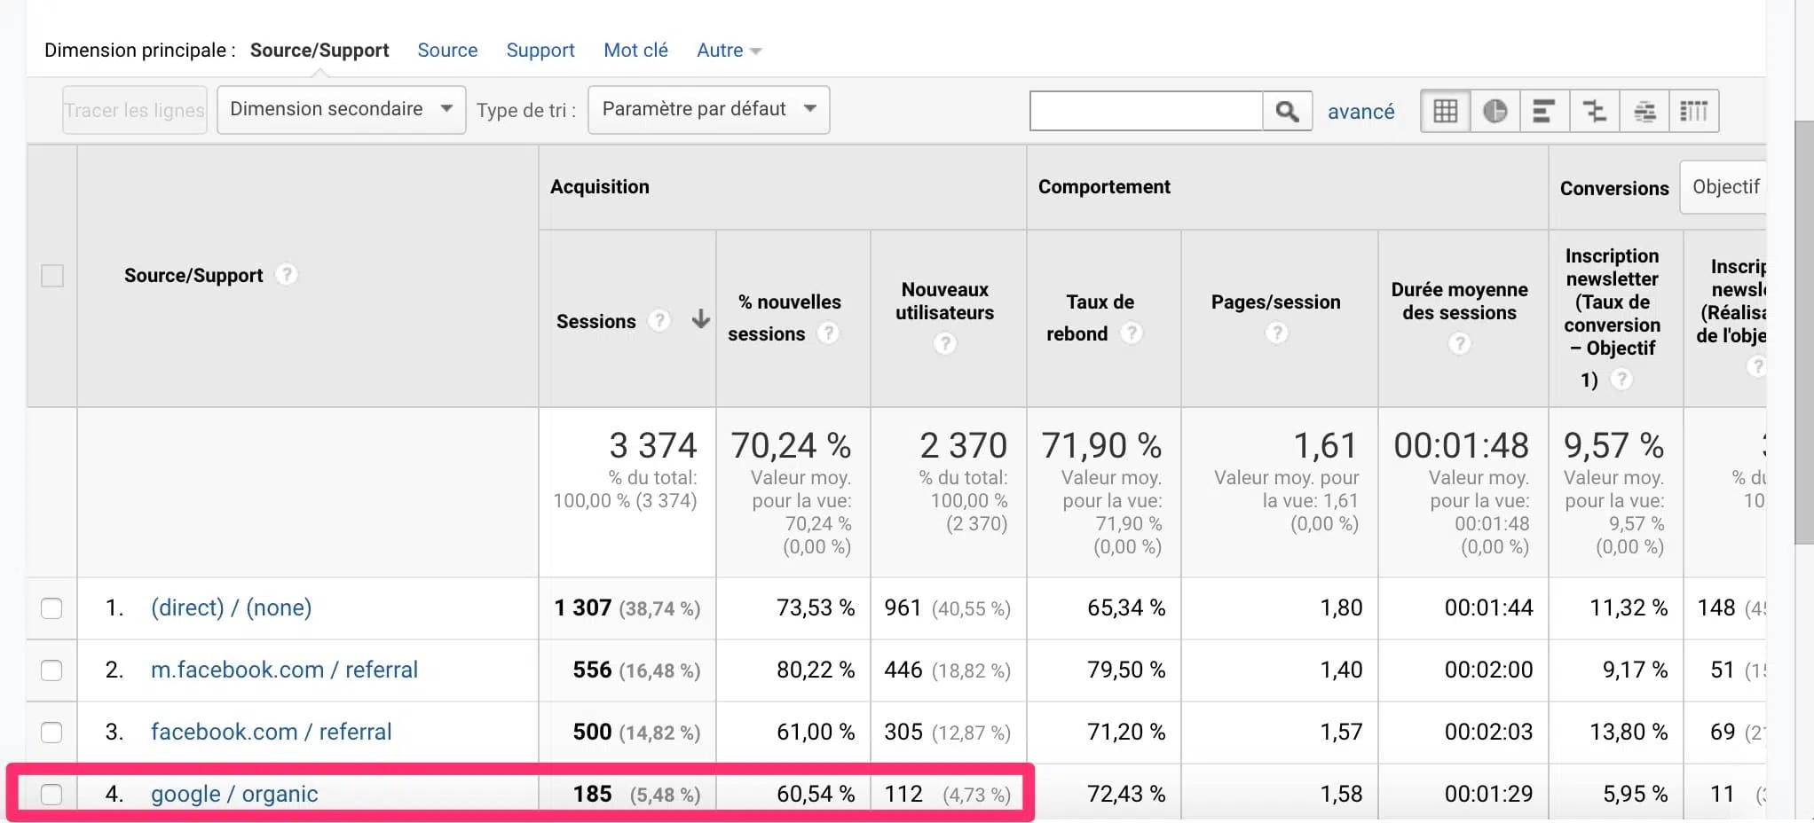This screenshot has width=1814, height=823.
Task: Open help icon for Inscription newsletter Objectif 1
Action: pos(1621,380)
